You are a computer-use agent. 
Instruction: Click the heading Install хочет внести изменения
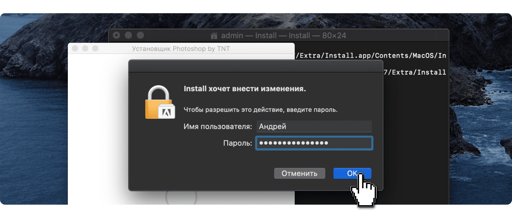(x=245, y=89)
